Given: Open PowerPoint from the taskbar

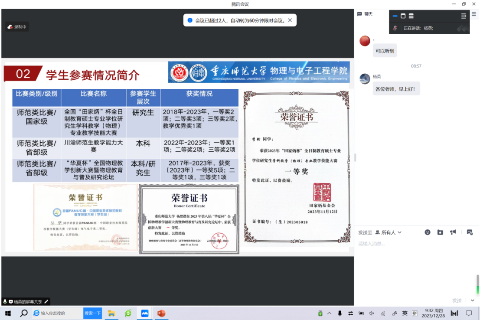Looking at the screenshot, I should point(161,313).
